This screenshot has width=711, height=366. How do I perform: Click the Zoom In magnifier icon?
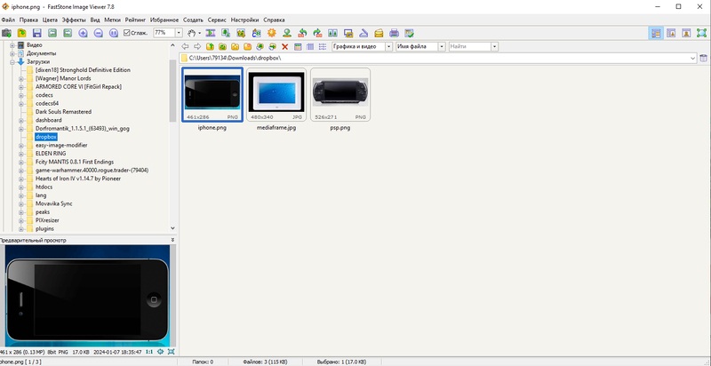(x=84, y=33)
